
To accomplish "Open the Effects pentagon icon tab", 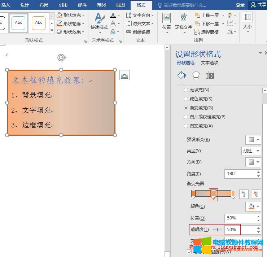I will tap(196, 75).
